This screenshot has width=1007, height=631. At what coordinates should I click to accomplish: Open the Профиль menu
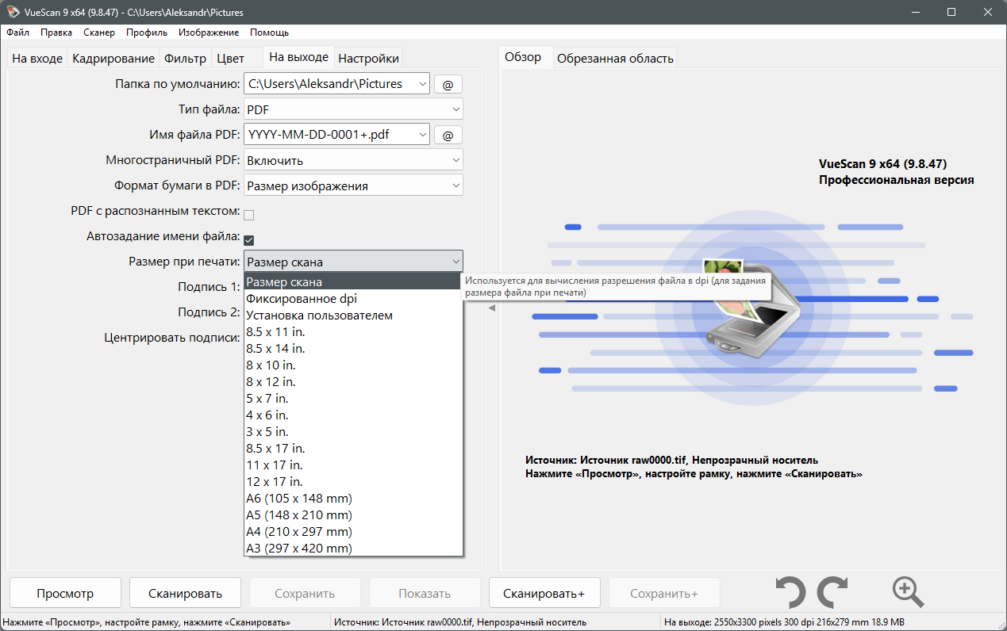(147, 33)
